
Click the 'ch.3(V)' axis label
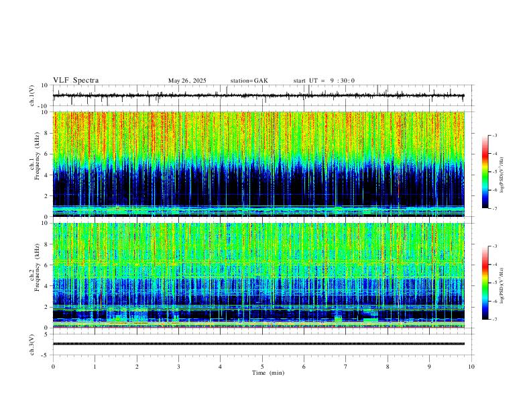tap(32, 345)
